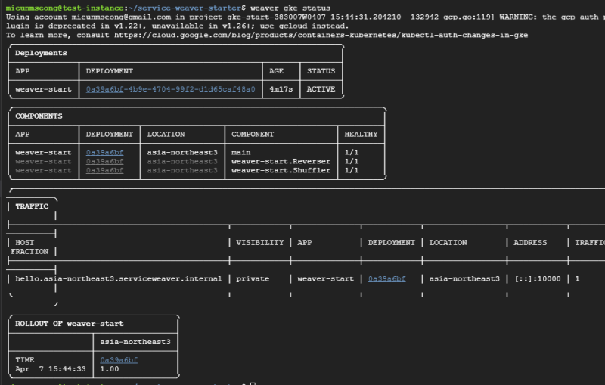605x385 pixels.
Task: Select the private visibility value
Action: pos(253,278)
